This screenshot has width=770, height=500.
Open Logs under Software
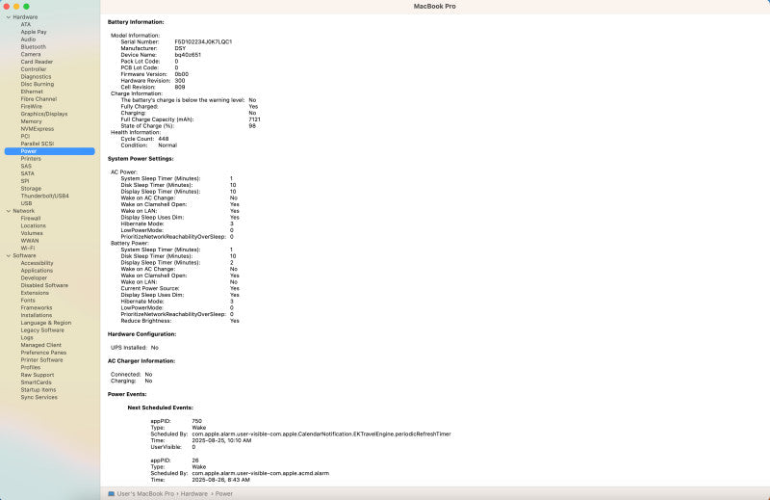(x=27, y=338)
